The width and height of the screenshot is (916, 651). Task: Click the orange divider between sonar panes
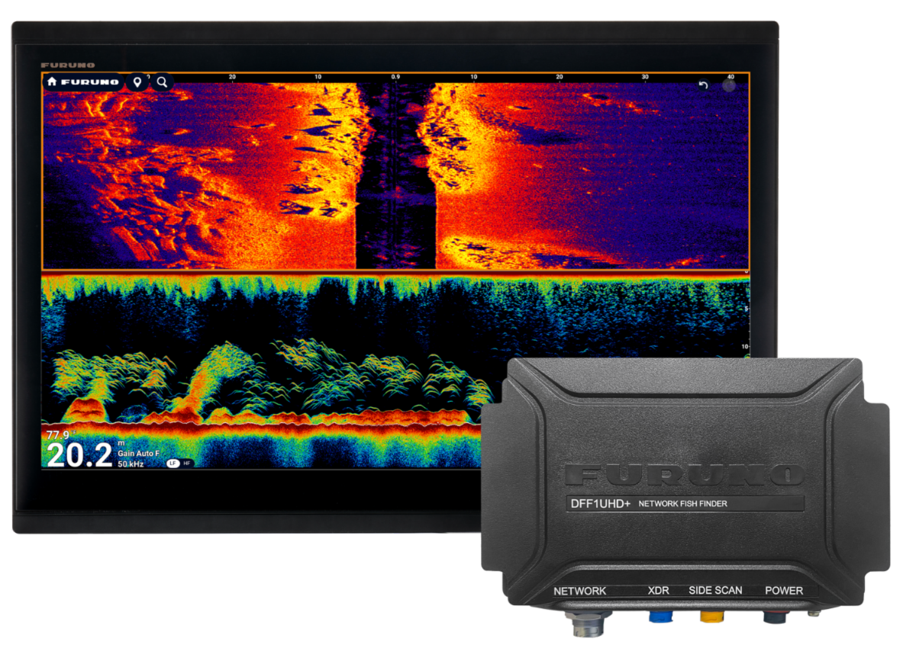tap(395, 272)
